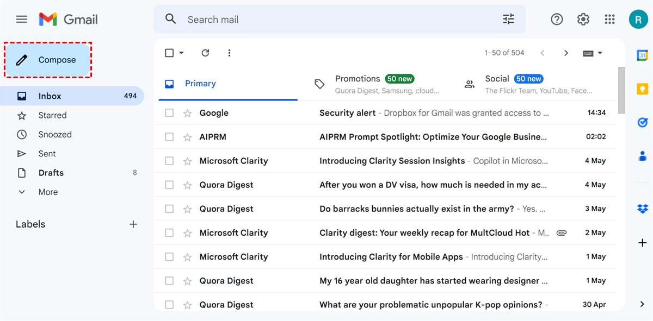The height and width of the screenshot is (321, 653).
Task: Check the AIPRM email checkbox
Action: click(x=169, y=137)
